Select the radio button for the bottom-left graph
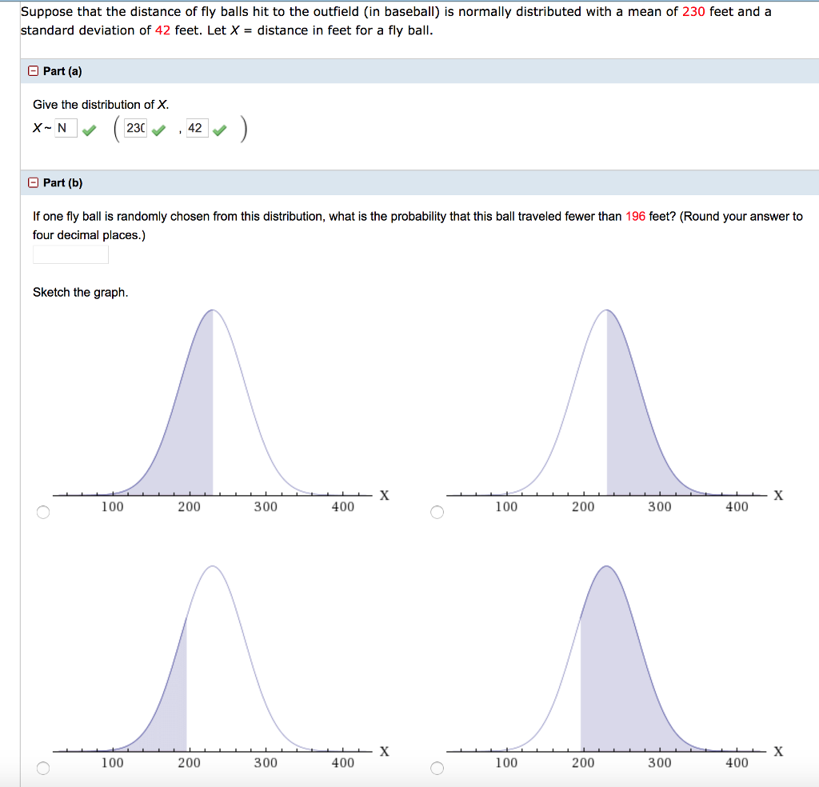 pos(43,767)
